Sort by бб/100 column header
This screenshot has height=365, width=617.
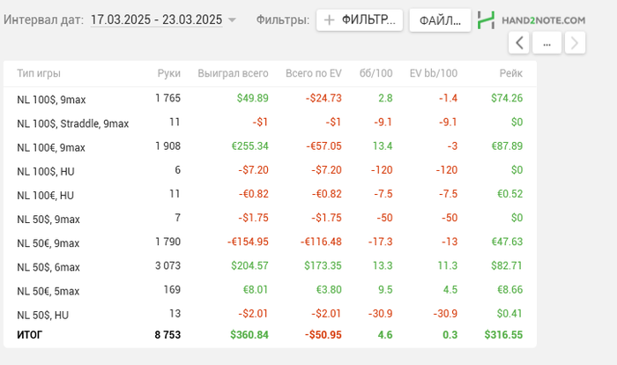[376, 73]
